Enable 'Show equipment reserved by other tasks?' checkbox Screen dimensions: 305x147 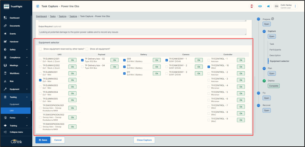[40, 49]
